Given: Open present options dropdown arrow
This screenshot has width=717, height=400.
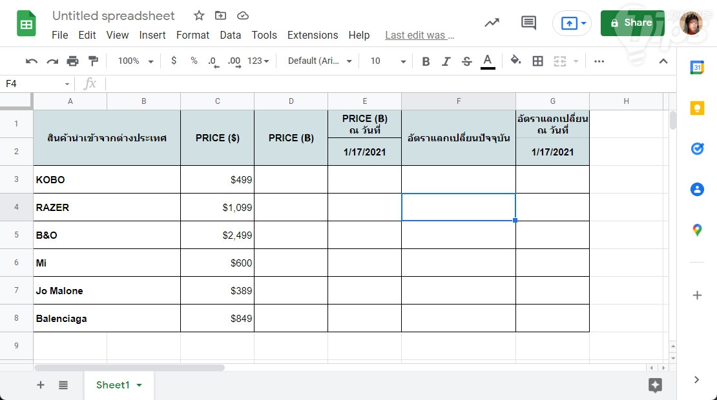Looking at the screenshot, I should (x=583, y=23).
